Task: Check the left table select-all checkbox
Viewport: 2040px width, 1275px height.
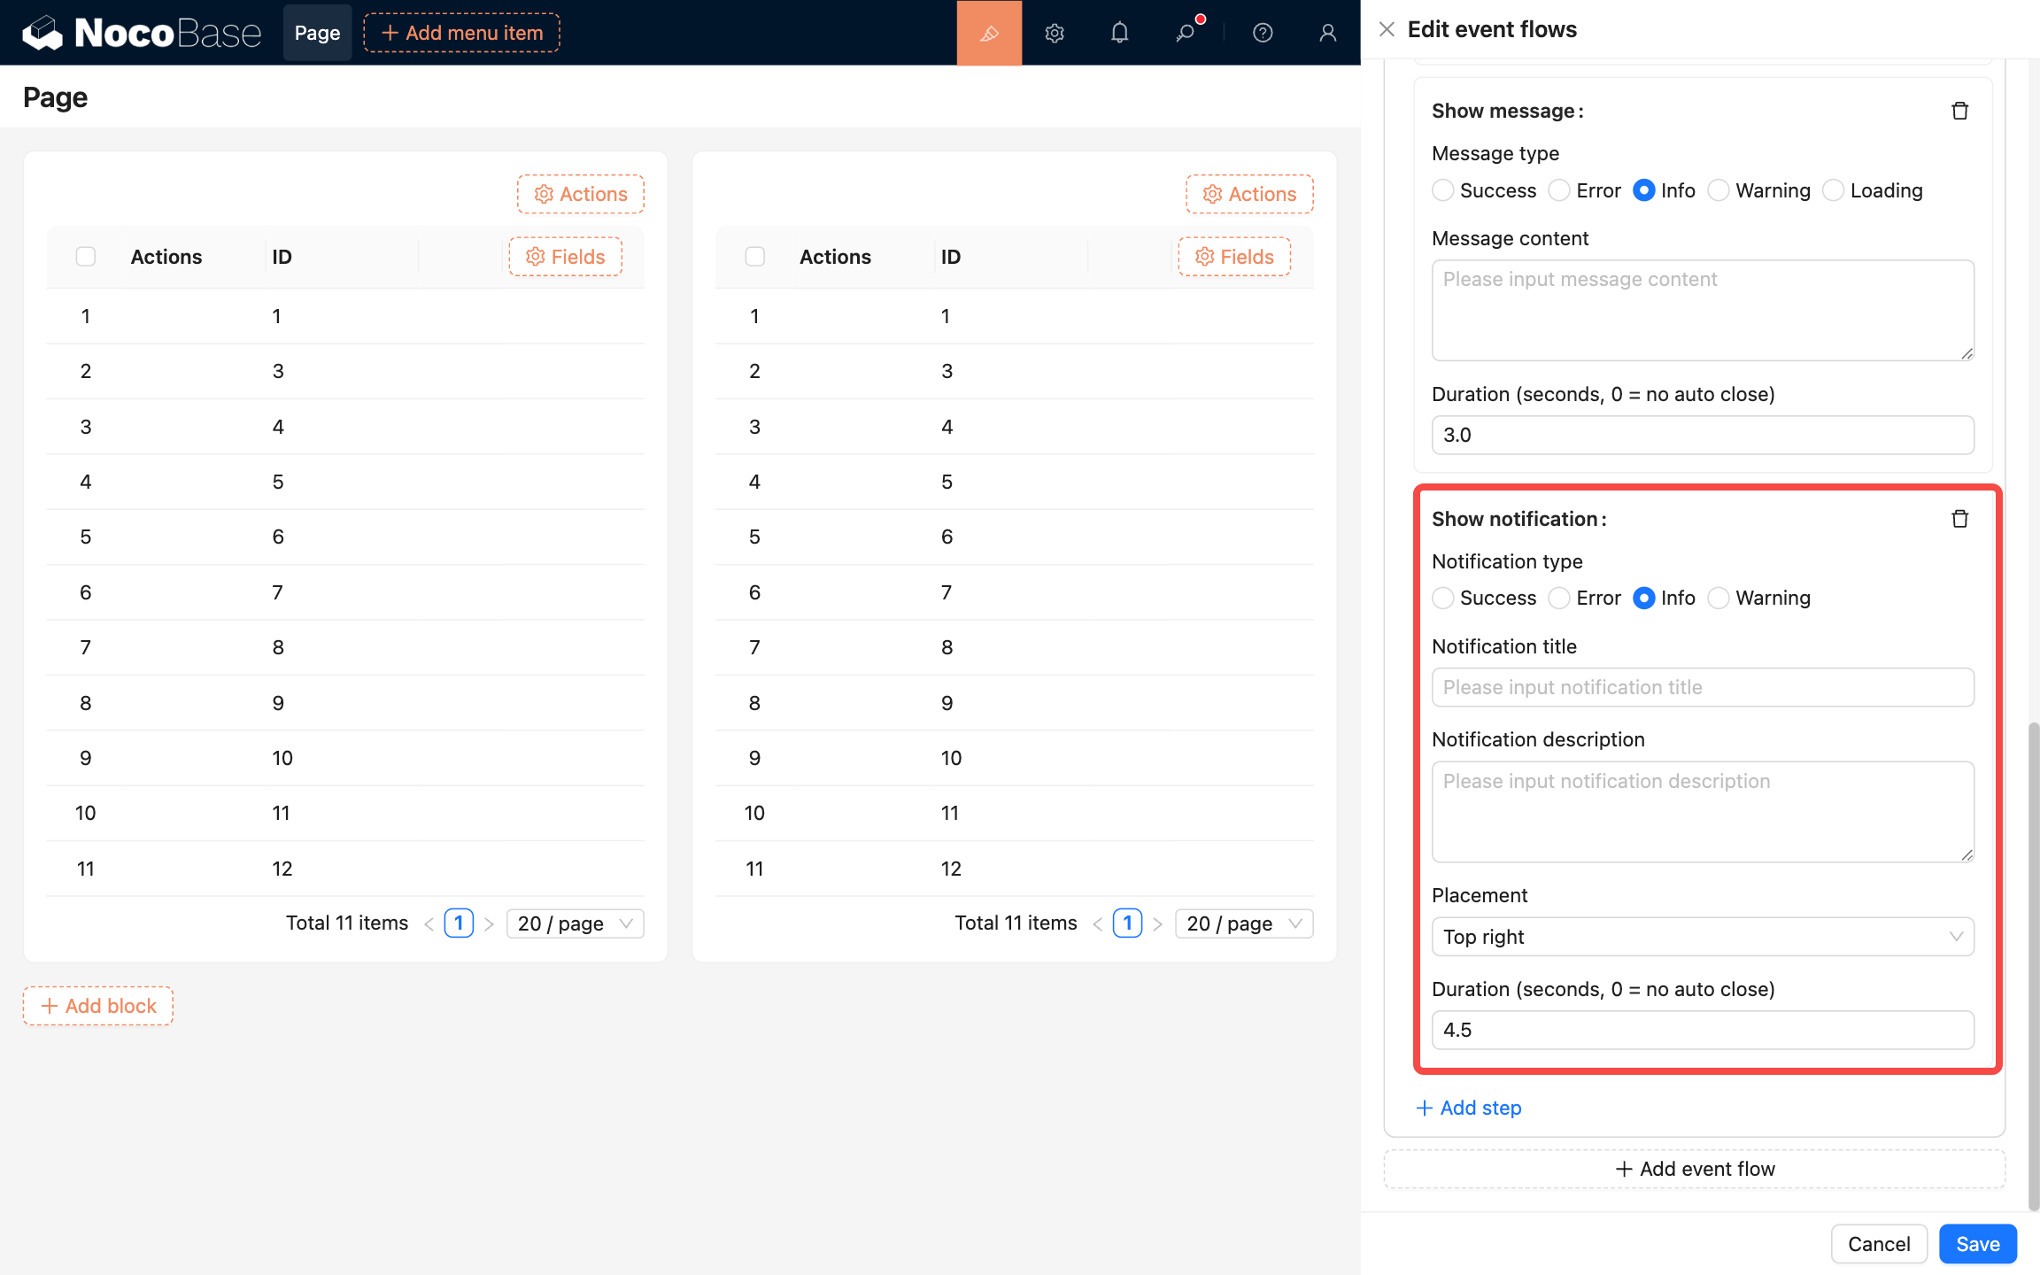Action: click(x=86, y=257)
